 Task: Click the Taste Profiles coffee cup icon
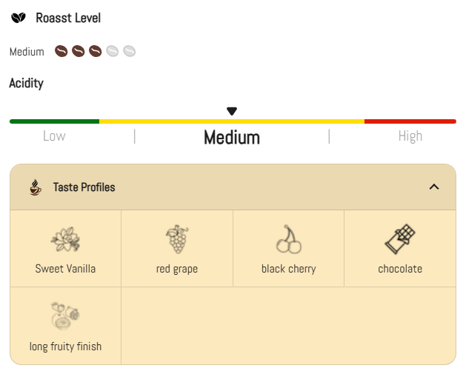coord(35,187)
